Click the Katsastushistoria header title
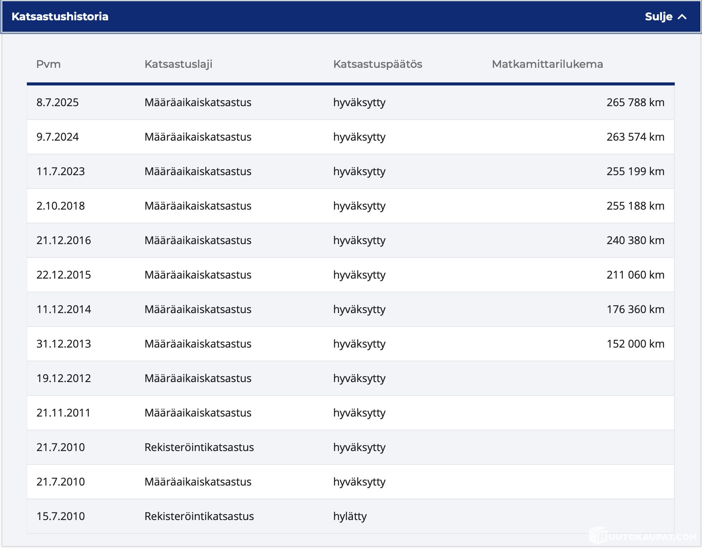 point(60,16)
